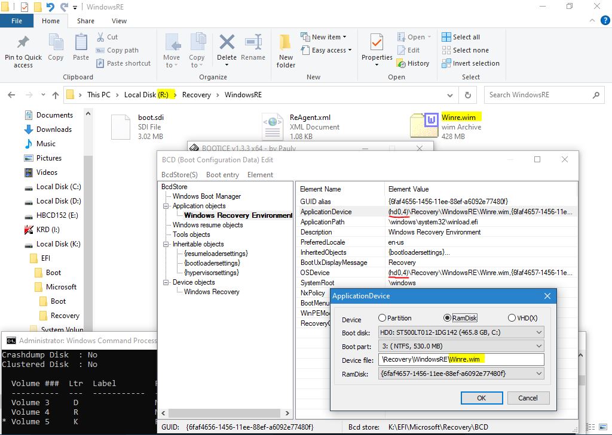Open the Properties icon in the ribbon

coord(377,44)
